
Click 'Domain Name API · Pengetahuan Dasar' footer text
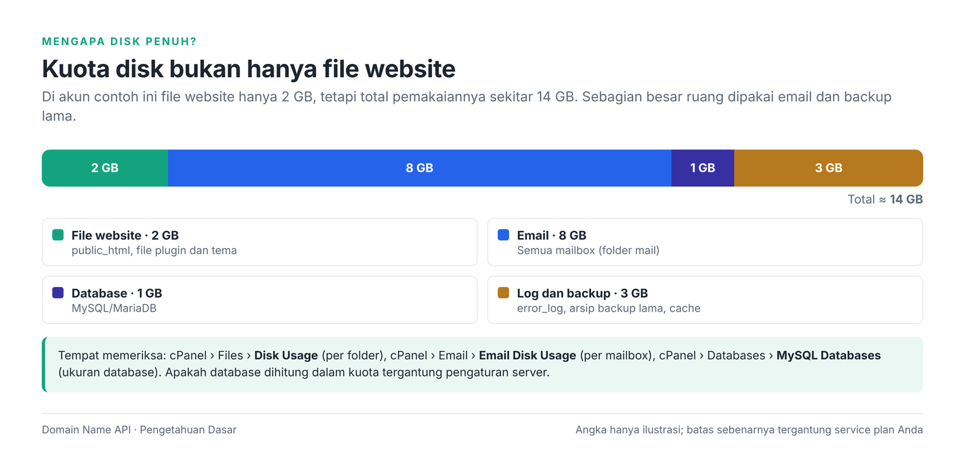point(139,430)
